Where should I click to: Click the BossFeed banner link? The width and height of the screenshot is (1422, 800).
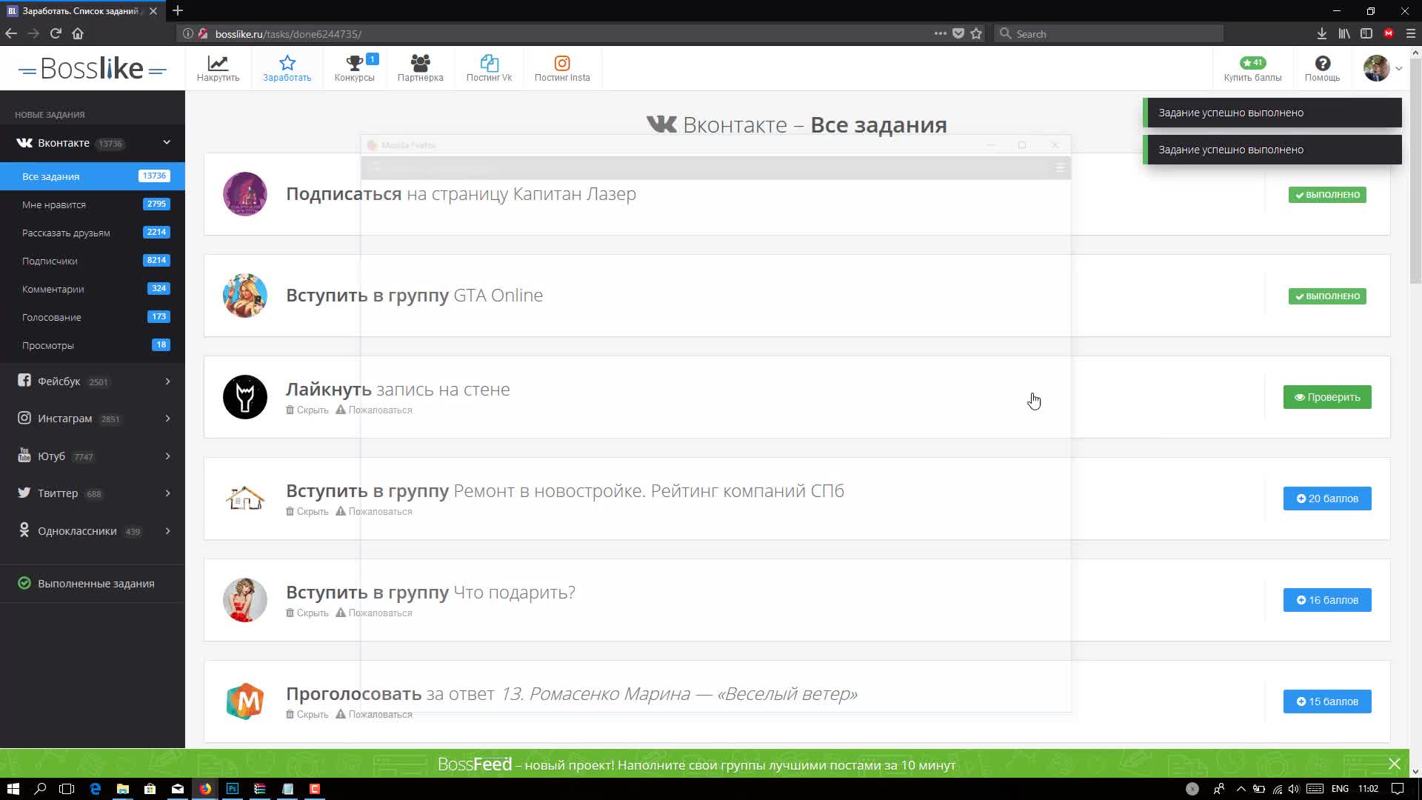click(696, 764)
